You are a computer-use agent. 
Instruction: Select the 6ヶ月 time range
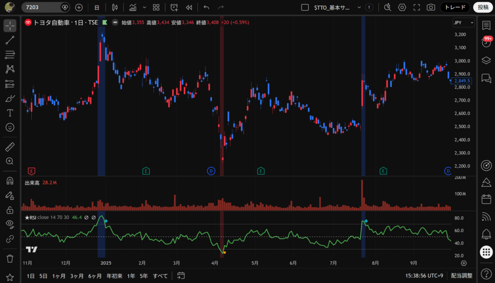[x=95, y=276]
